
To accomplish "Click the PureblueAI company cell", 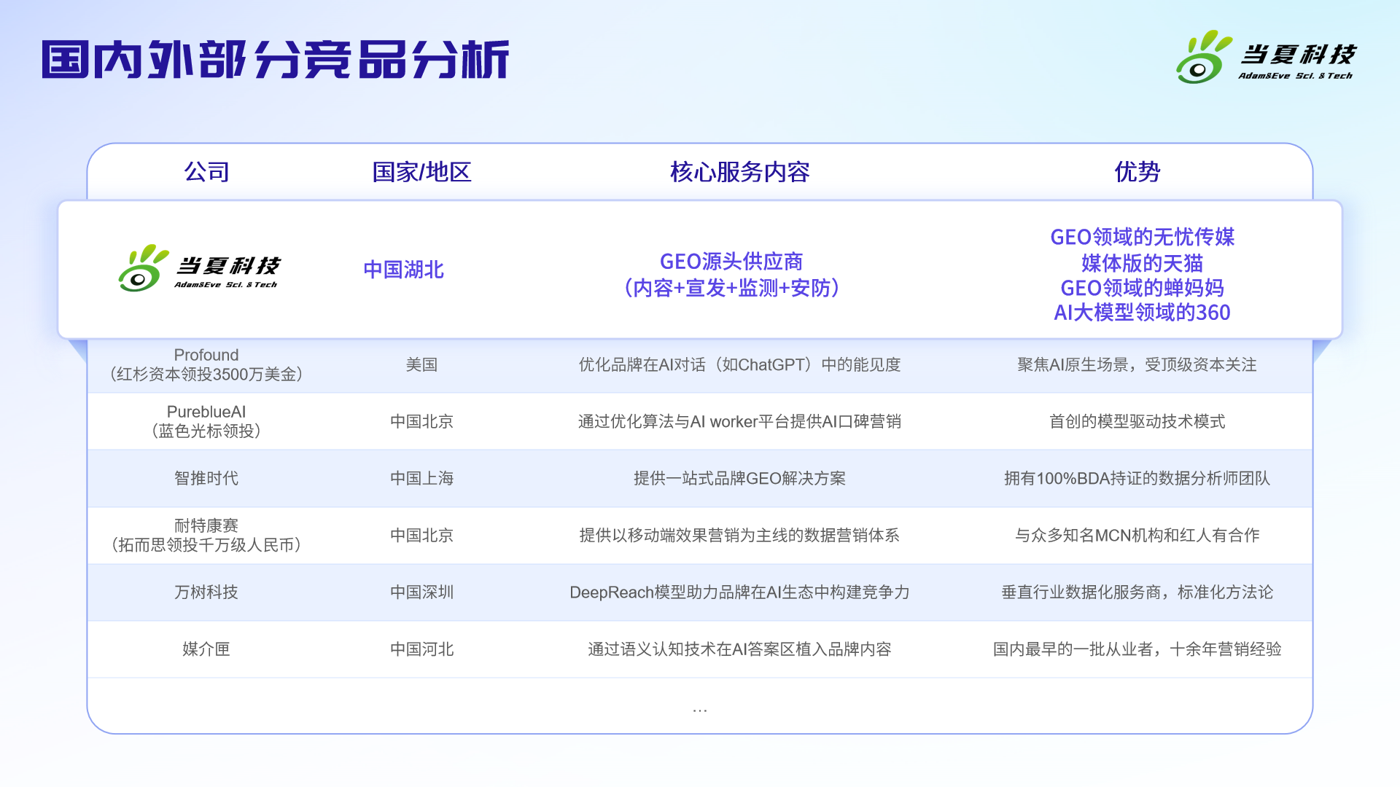I will click(206, 421).
